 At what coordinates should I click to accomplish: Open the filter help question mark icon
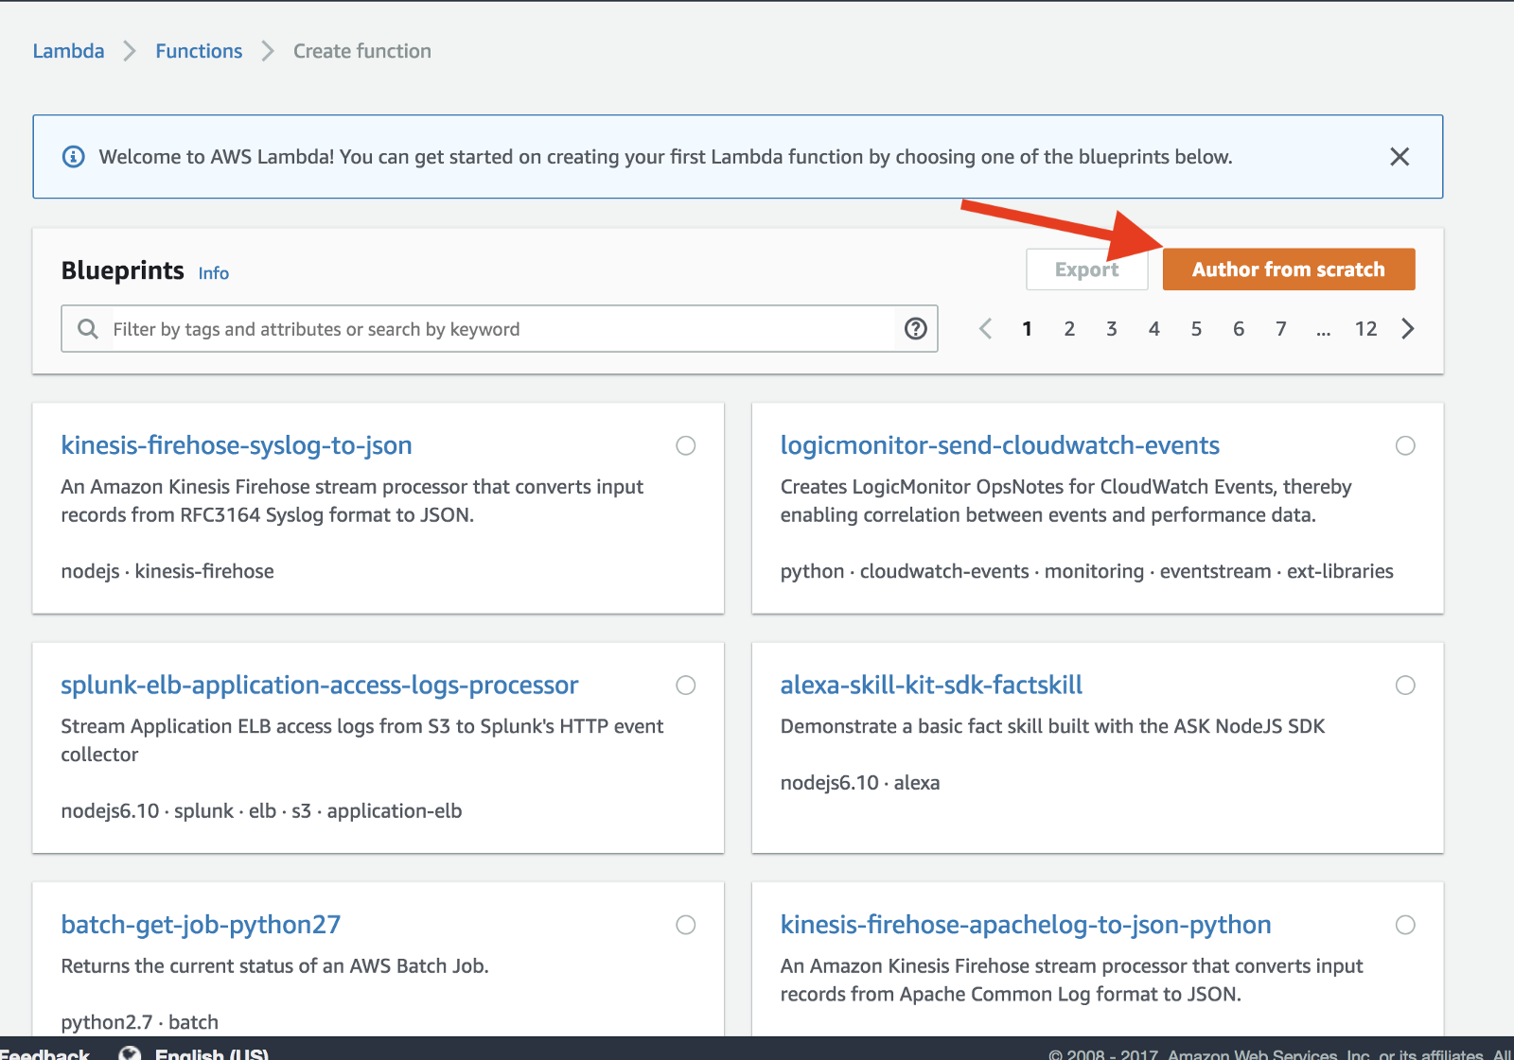(x=915, y=329)
